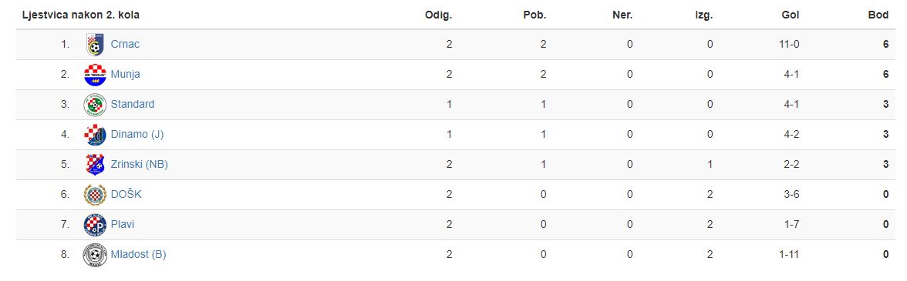Click the Plavi club crest icon
The height and width of the screenshot is (281, 907).
click(95, 225)
